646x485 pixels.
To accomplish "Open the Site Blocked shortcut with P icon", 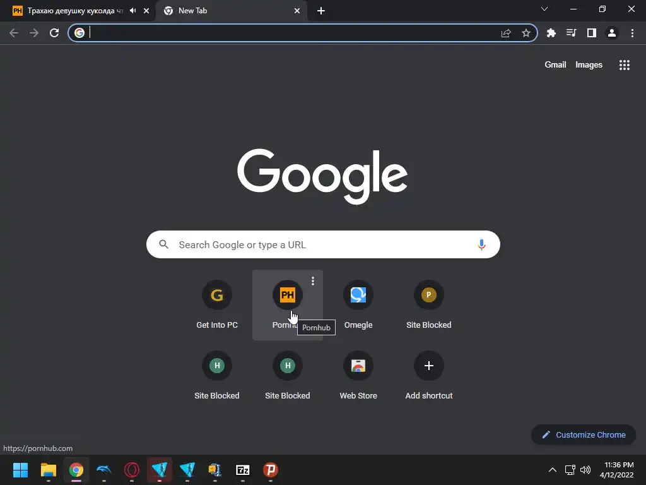I will pos(428,305).
